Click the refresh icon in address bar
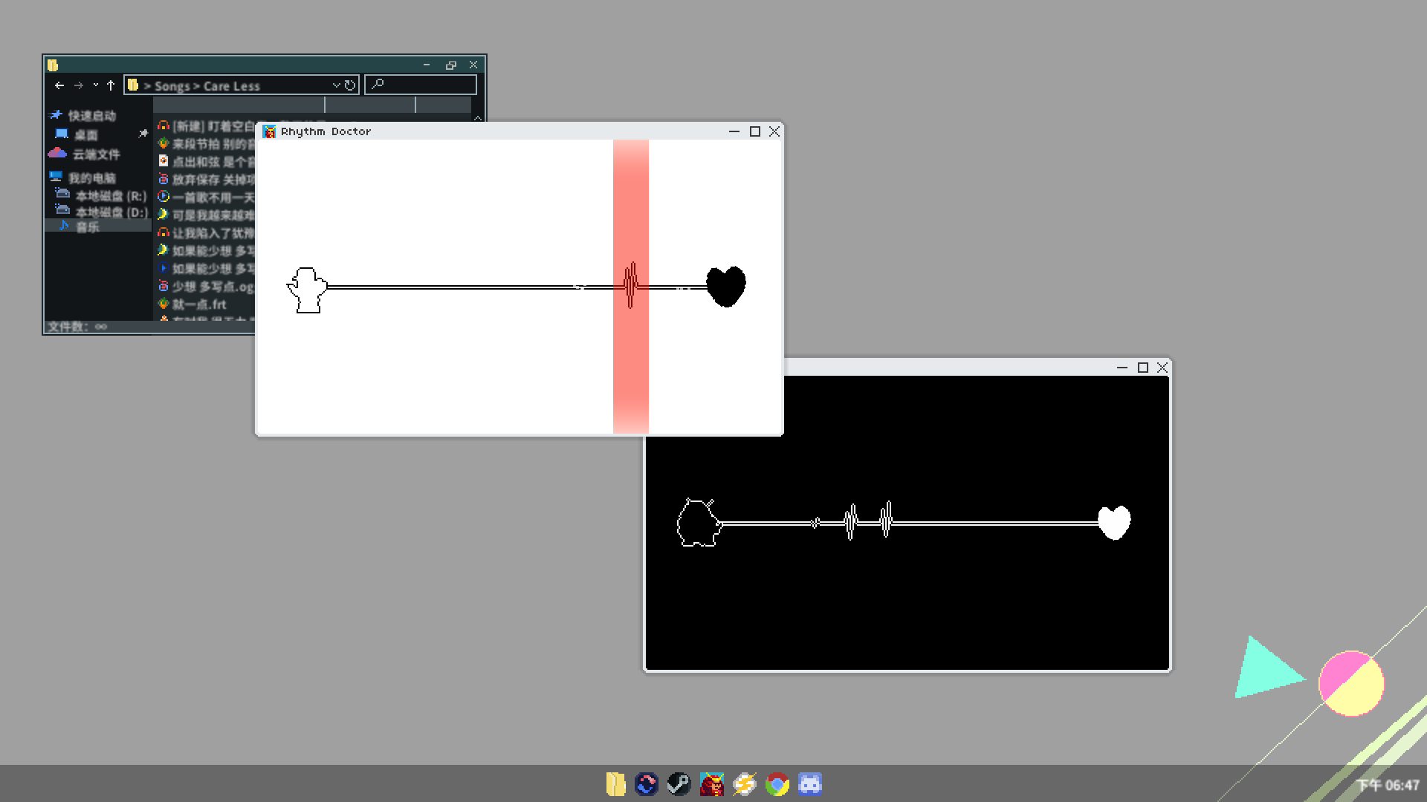Screen dimensions: 1427x802 click(x=350, y=85)
